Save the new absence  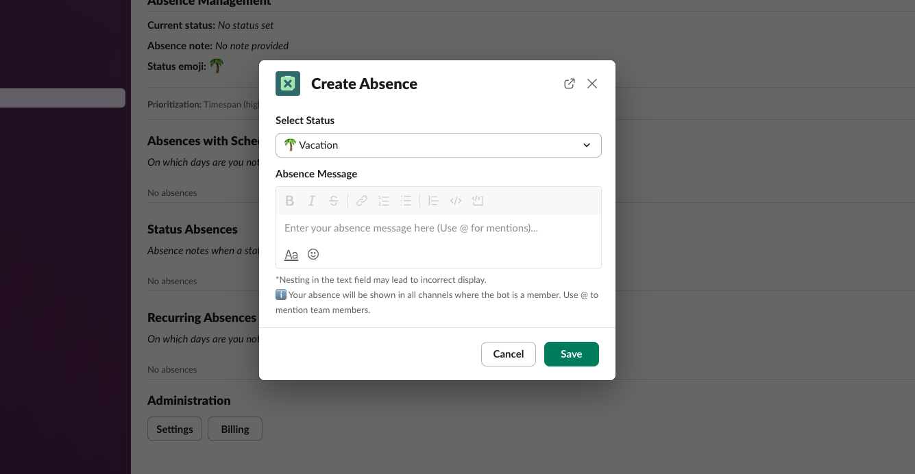coord(571,354)
